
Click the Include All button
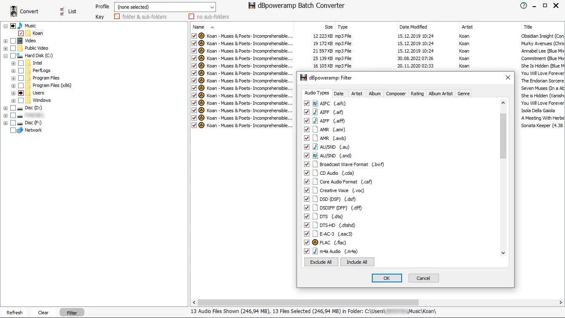(x=357, y=262)
